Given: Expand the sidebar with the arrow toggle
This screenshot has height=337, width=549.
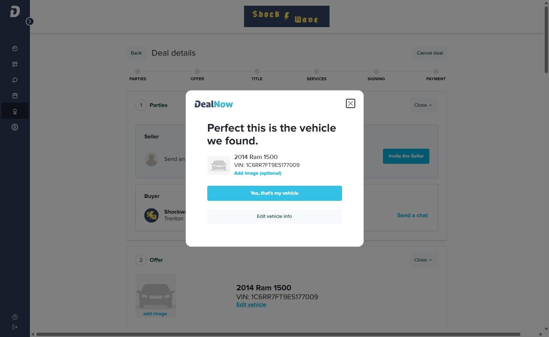Looking at the screenshot, I should 30,21.
